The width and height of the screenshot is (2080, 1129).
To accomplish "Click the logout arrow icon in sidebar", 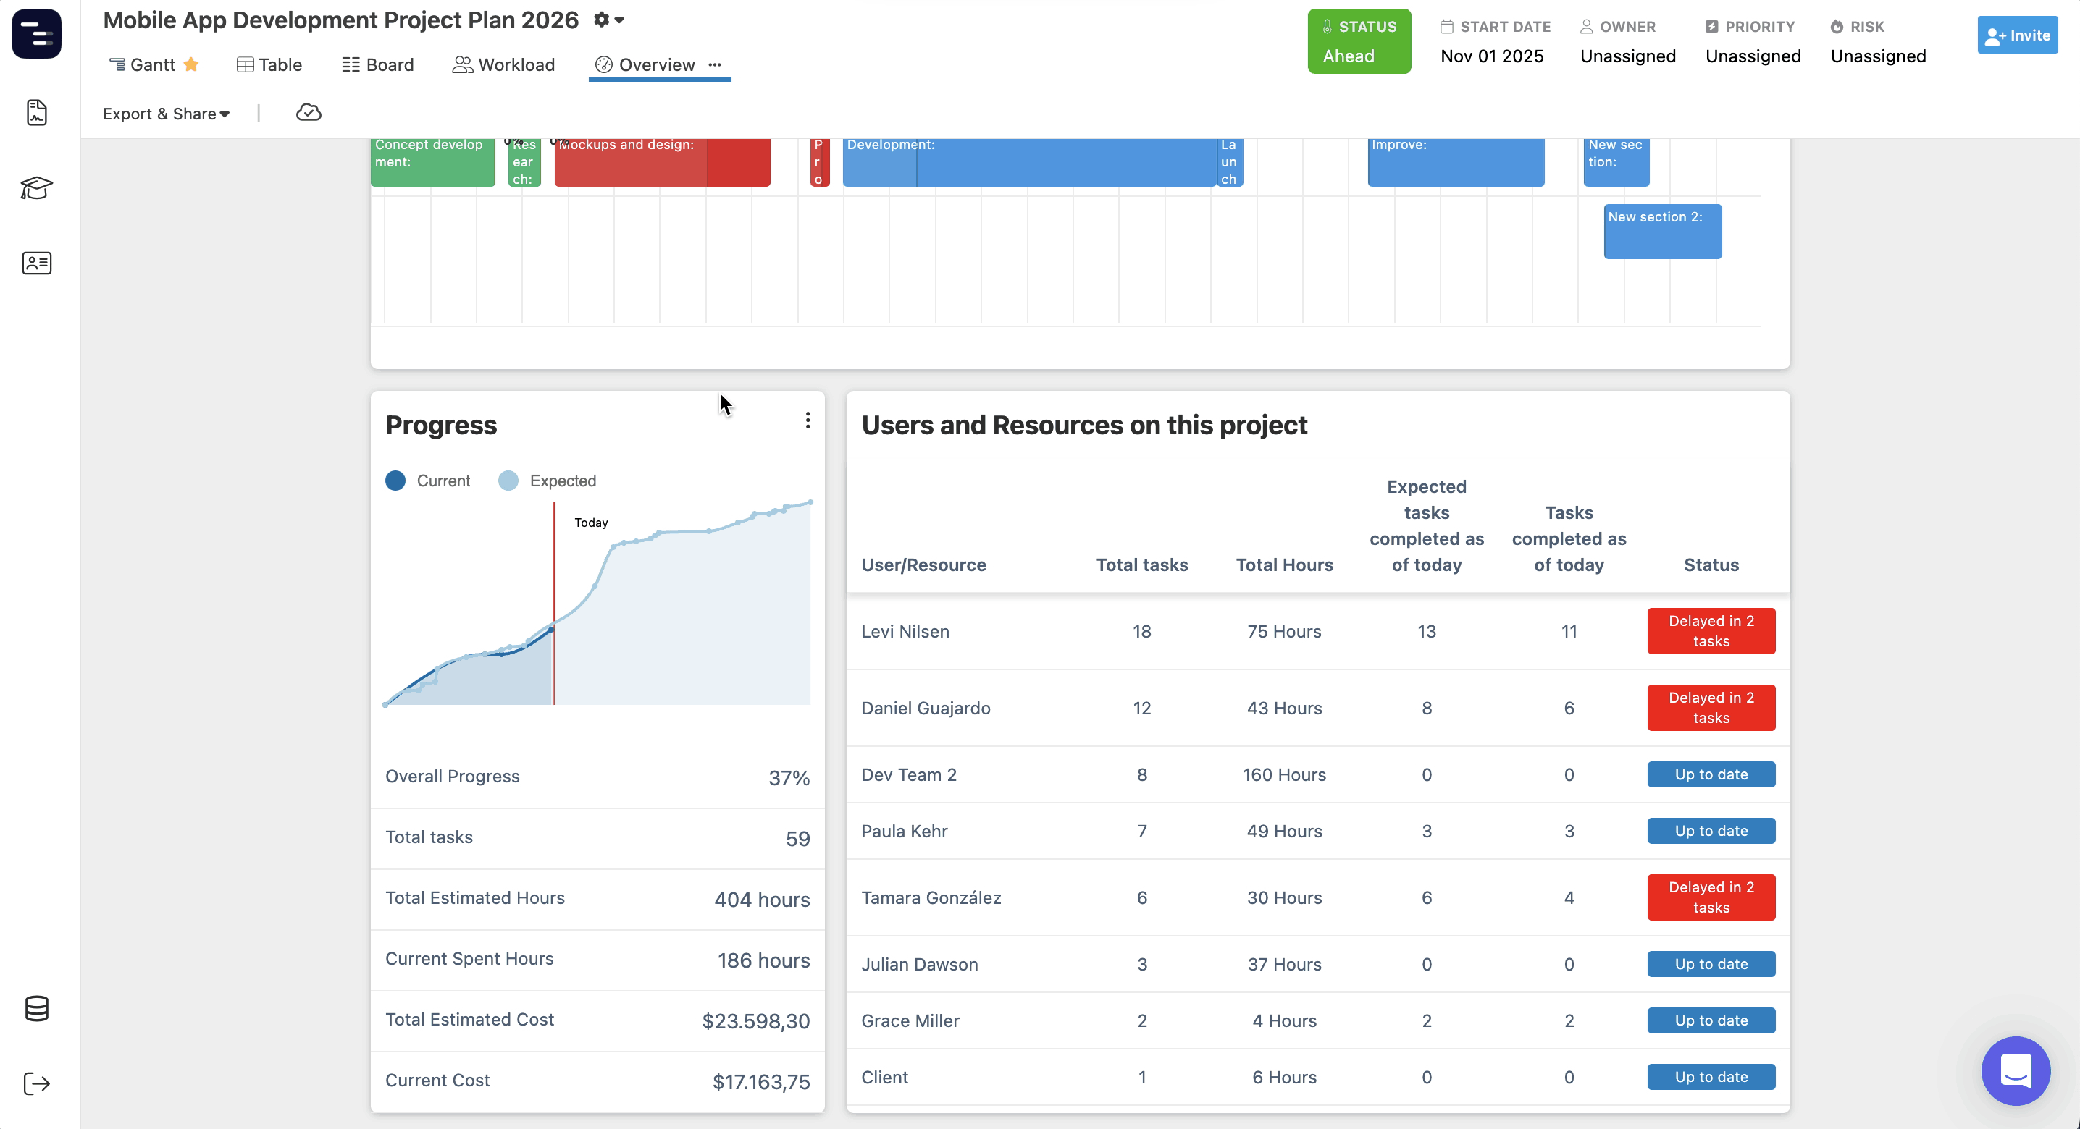I will (x=36, y=1083).
